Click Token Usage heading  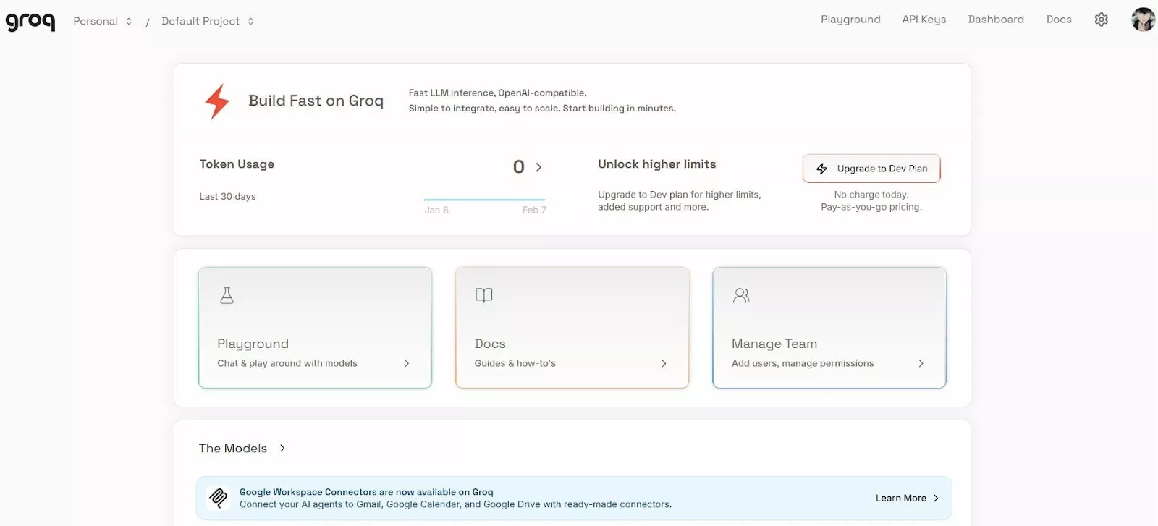[237, 164]
